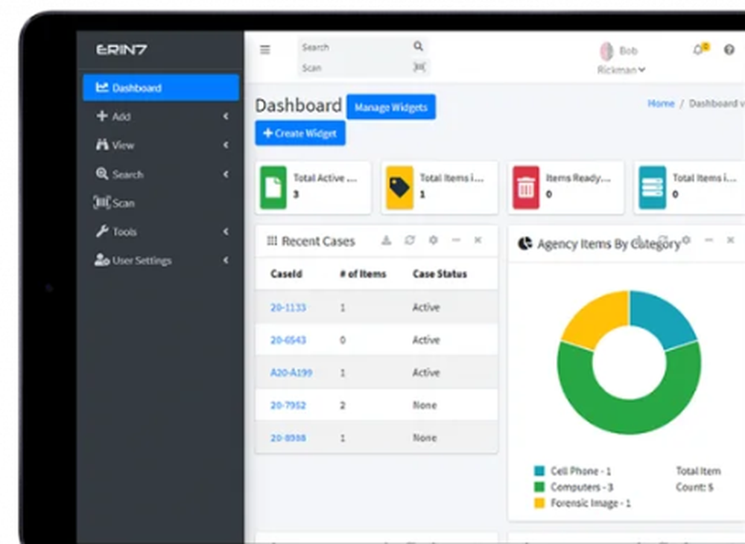Open the Bob Rickman user dropdown
The width and height of the screenshot is (745, 544).
click(x=621, y=60)
